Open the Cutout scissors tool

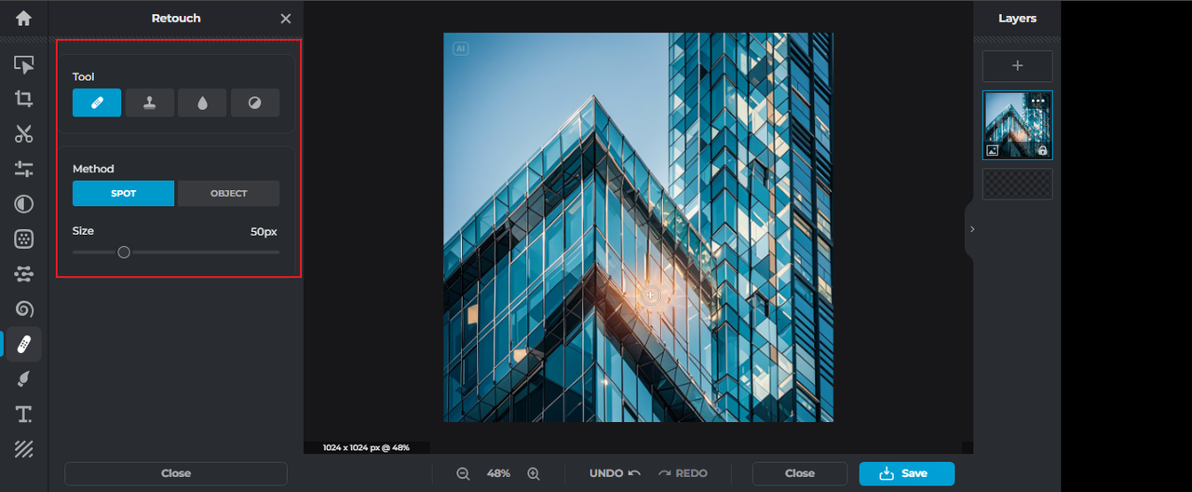(x=23, y=133)
